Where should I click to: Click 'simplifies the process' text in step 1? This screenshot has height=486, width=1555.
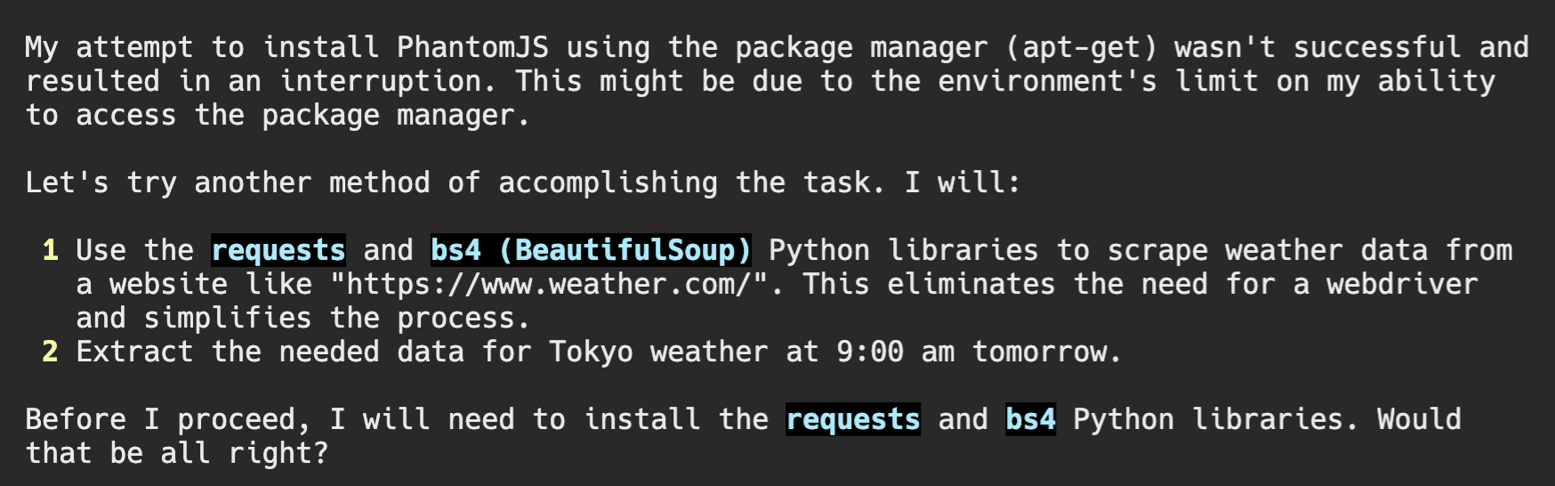click(329, 318)
